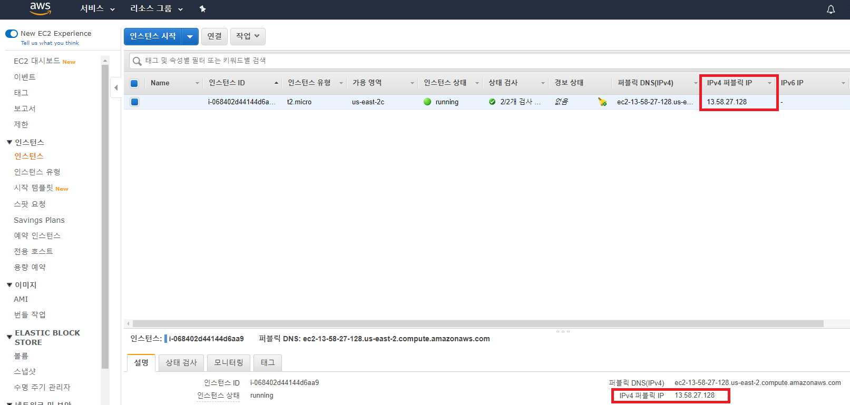Click the green running status indicator
850x405 pixels.
pyautogui.click(x=427, y=102)
